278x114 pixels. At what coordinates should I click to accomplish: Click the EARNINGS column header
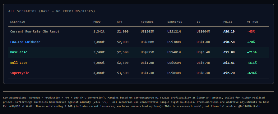pos(175,22)
